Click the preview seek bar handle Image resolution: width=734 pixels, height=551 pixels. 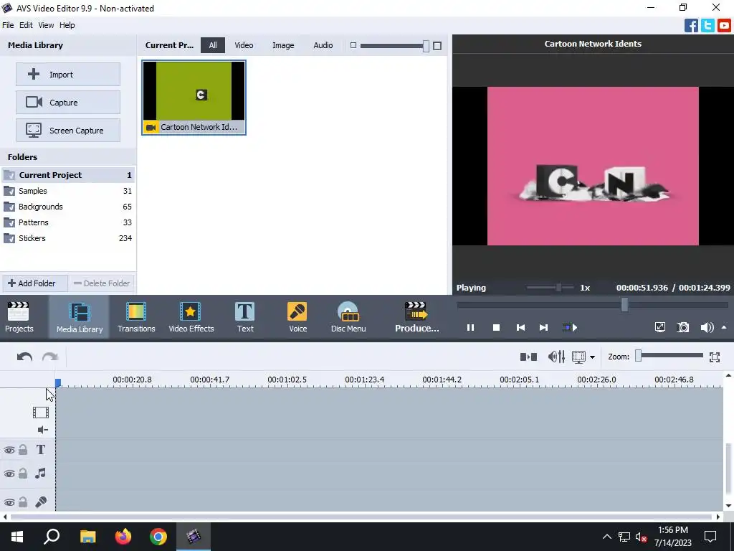click(x=624, y=305)
